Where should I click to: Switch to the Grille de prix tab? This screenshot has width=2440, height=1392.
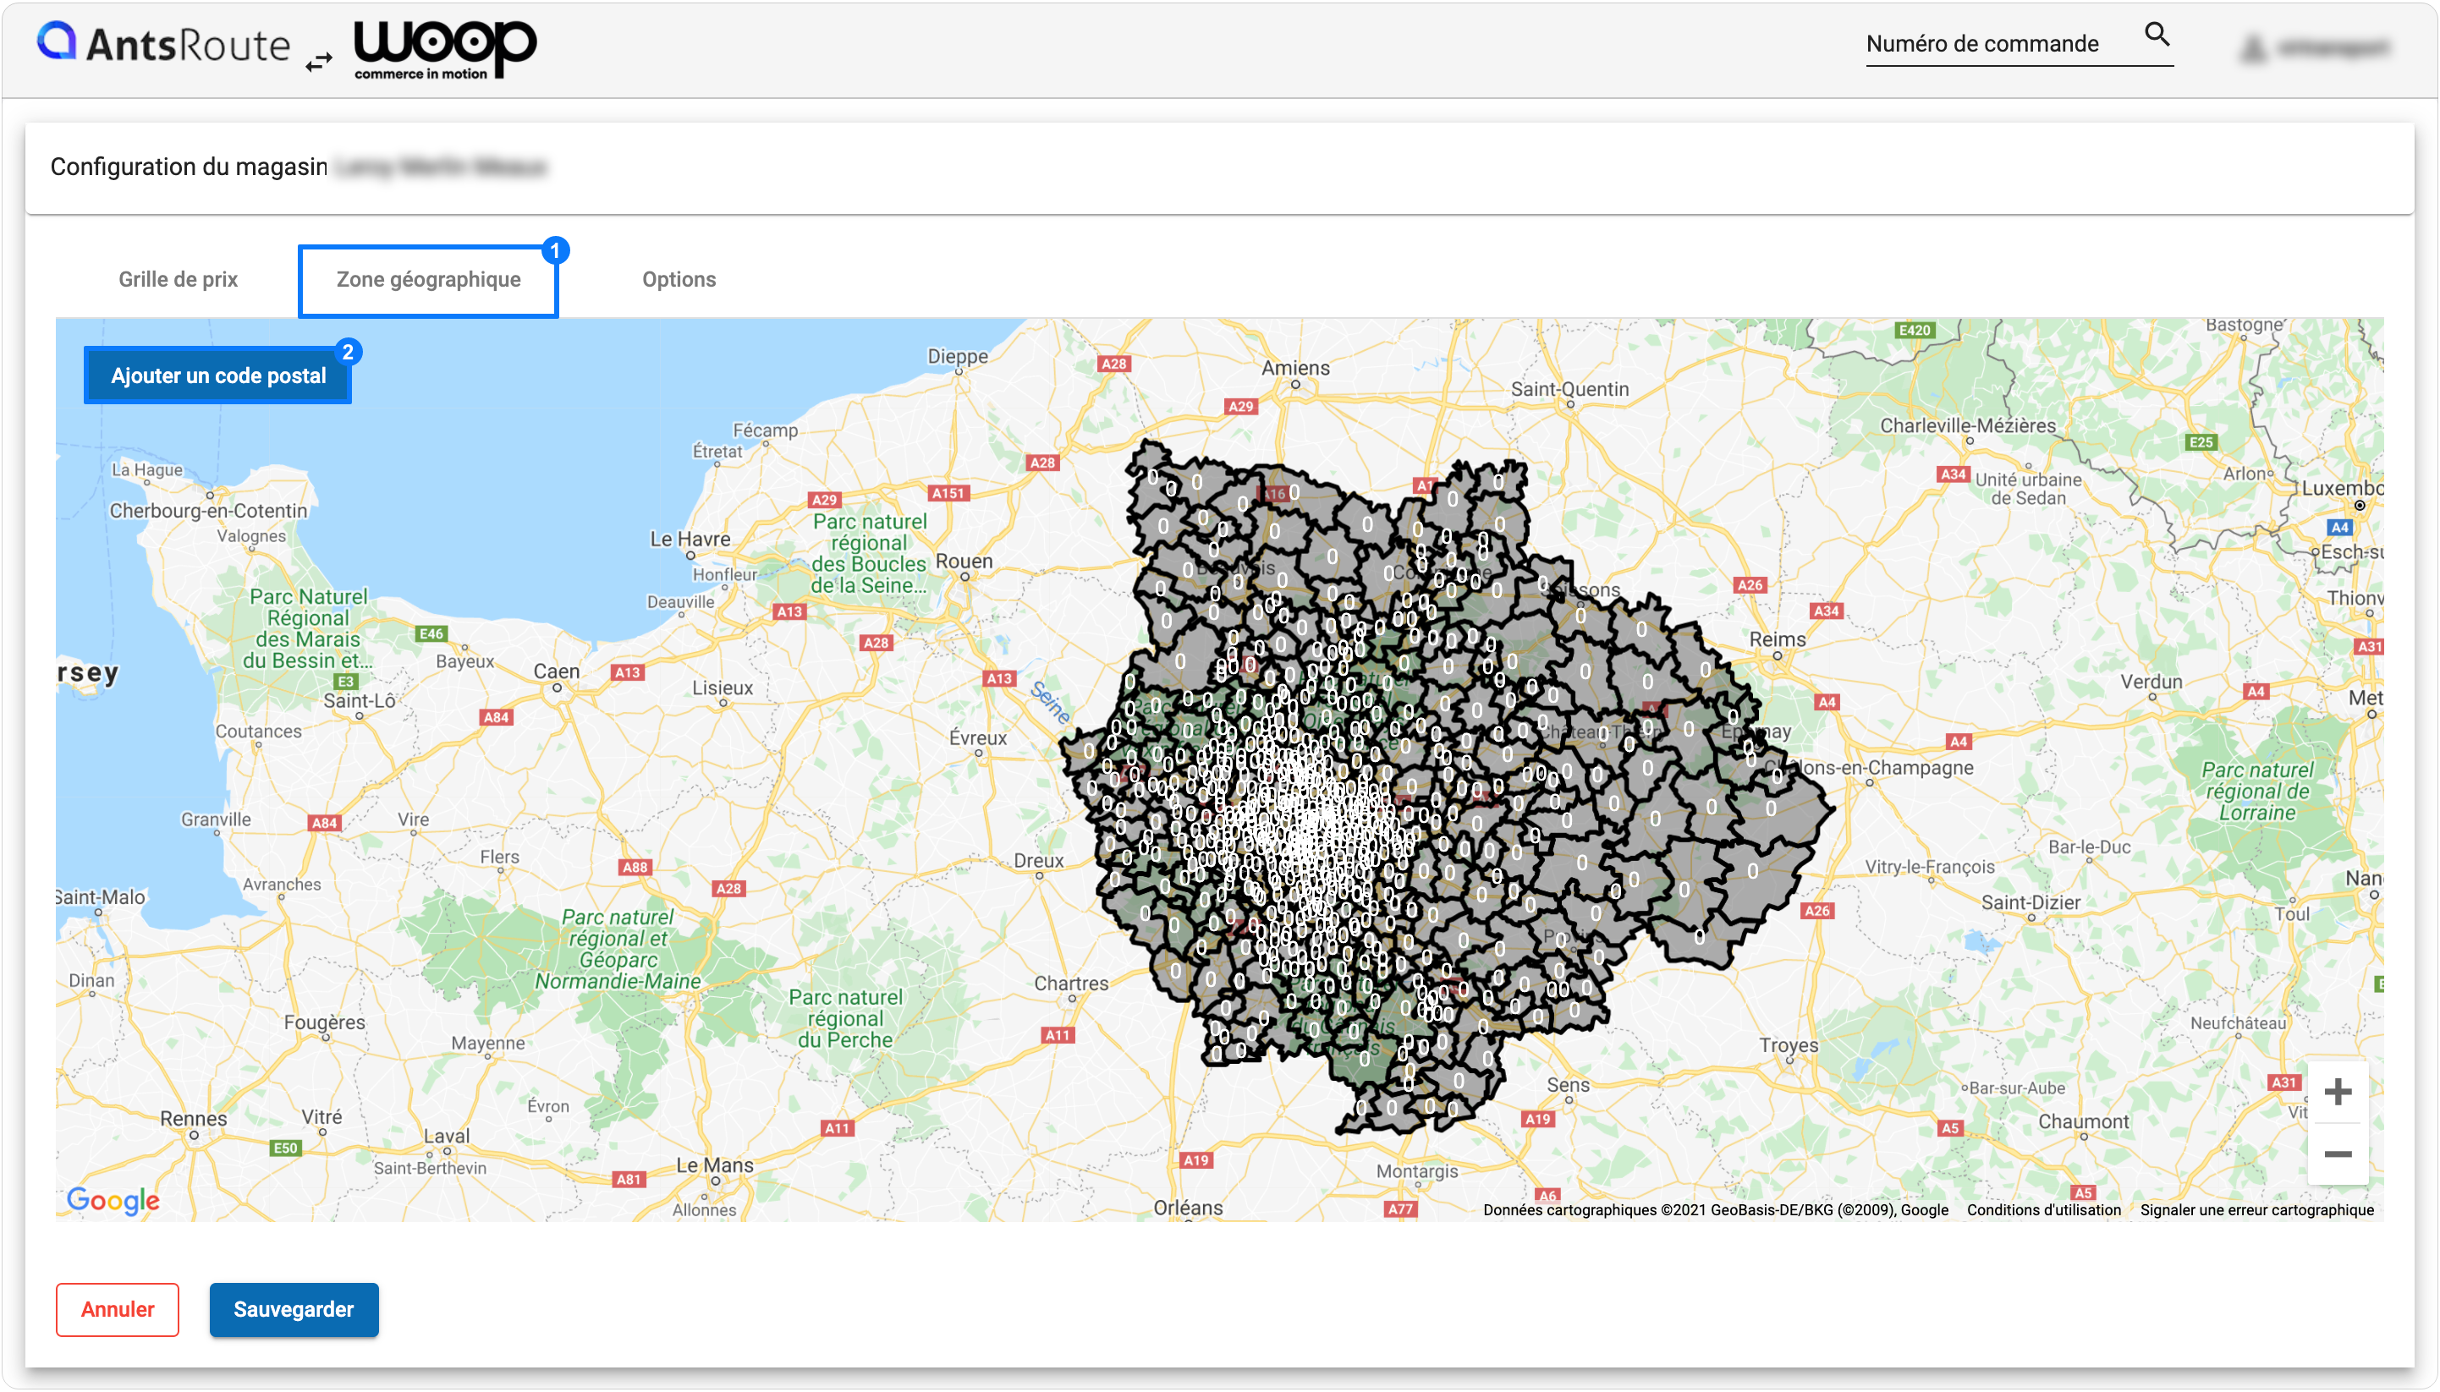point(178,279)
